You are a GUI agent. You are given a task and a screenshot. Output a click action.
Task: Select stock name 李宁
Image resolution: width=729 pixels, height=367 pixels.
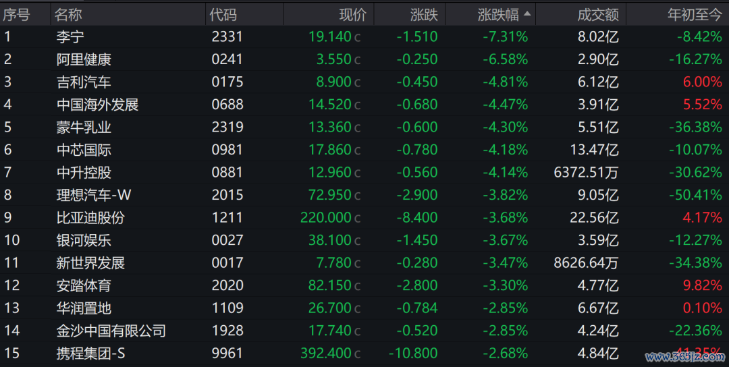pyautogui.click(x=70, y=36)
